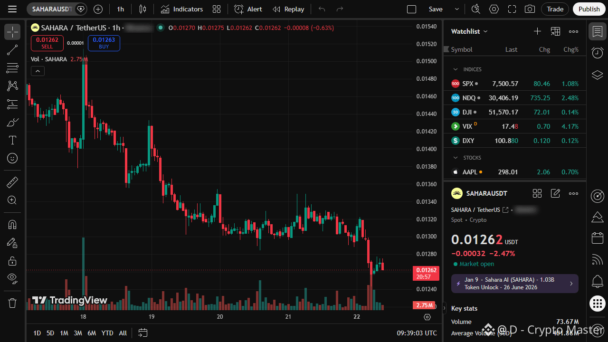Publish the chart idea
This screenshot has height=342, width=608.
589,9
